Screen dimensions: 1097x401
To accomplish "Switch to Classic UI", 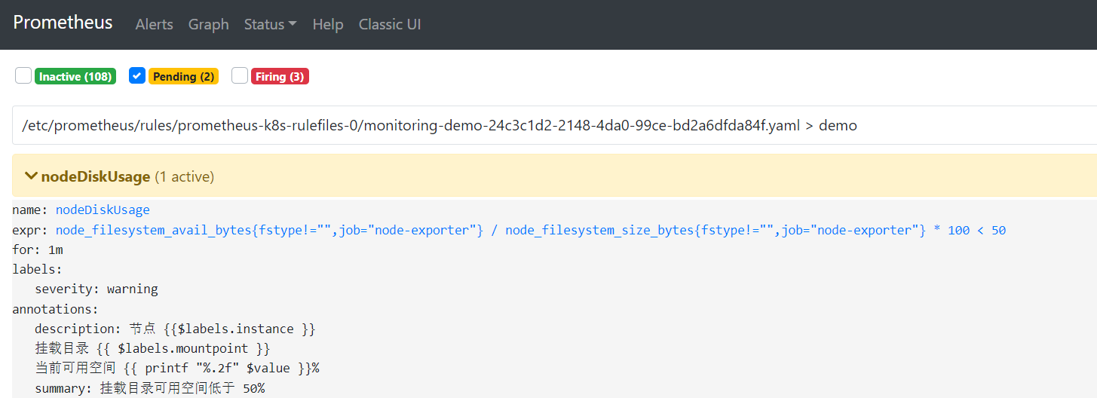I will [x=389, y=24].
